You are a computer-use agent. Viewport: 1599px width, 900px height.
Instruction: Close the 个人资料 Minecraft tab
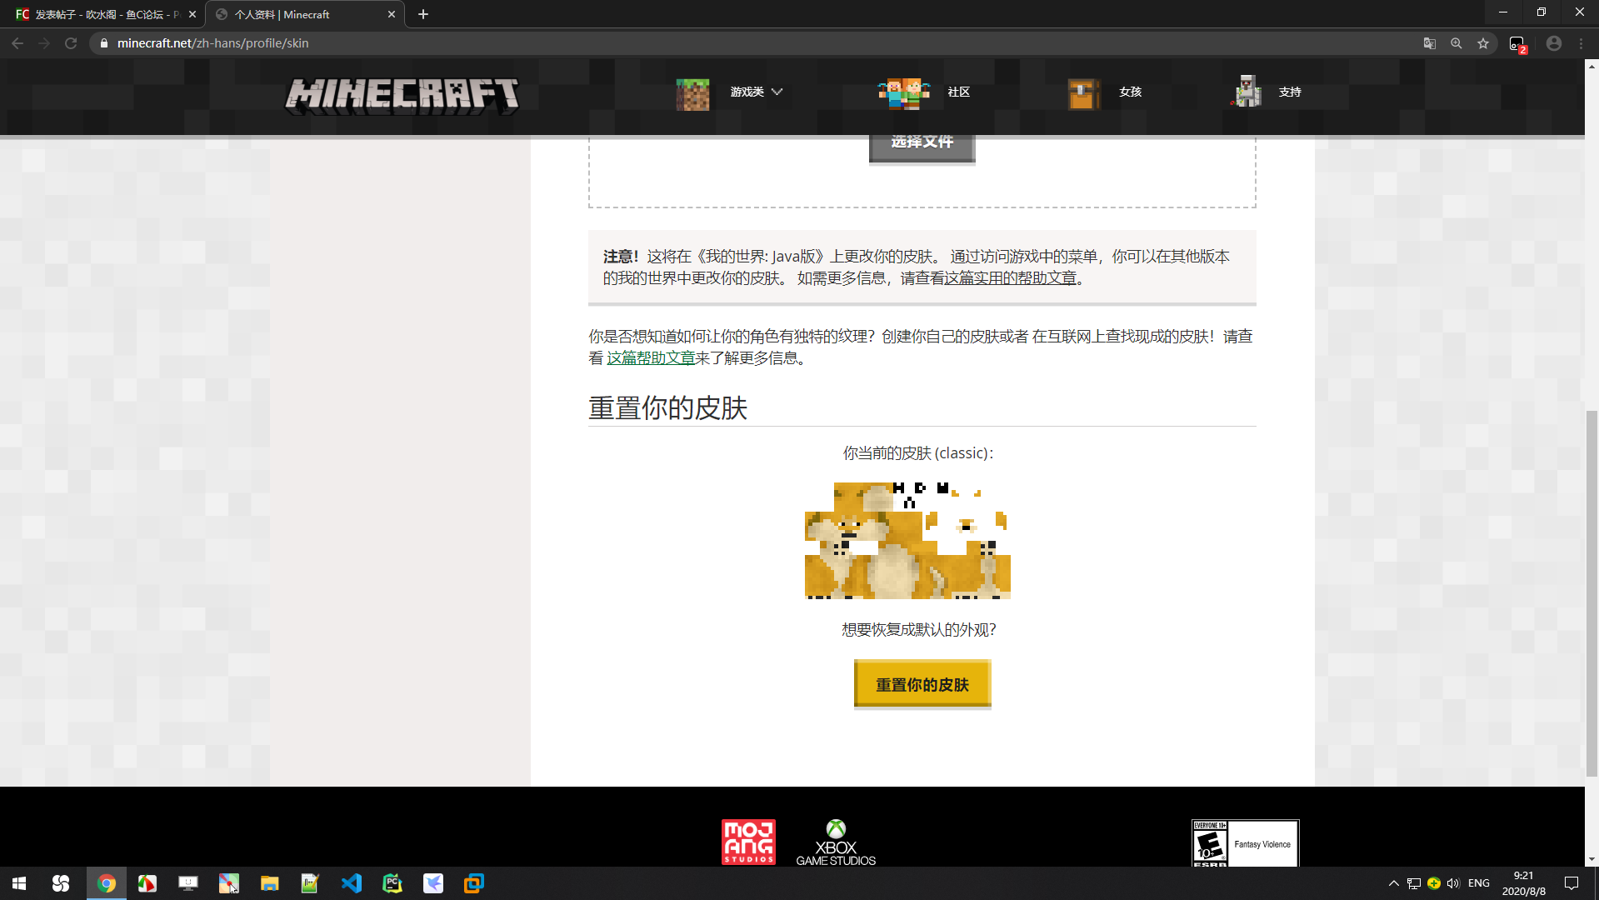(x=392, y=14)
